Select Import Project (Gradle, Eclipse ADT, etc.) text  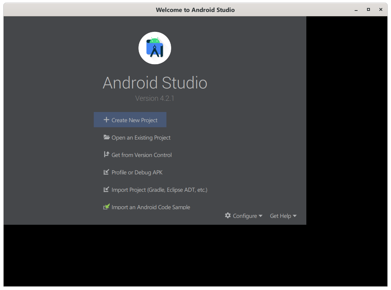click(159, 190)
